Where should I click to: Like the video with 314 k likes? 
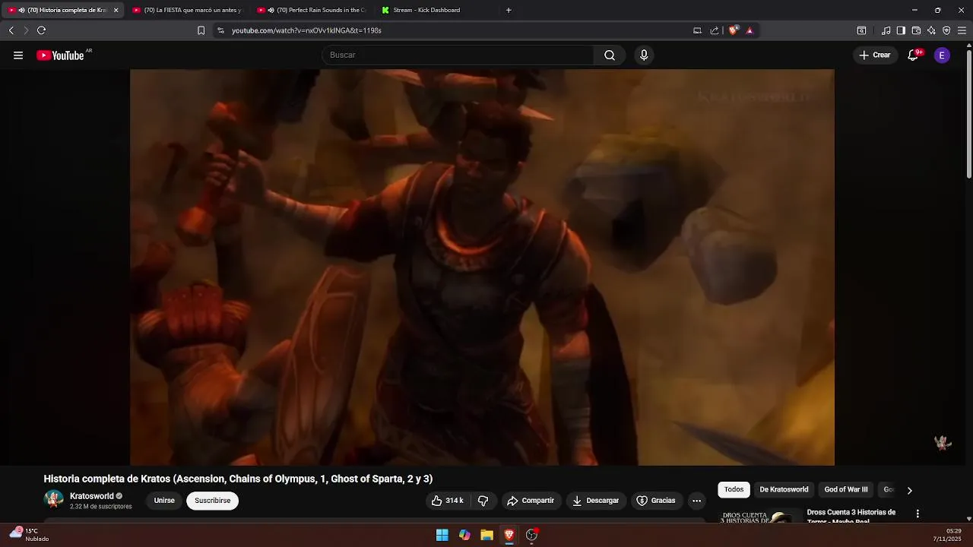click(x=448, y=501)
